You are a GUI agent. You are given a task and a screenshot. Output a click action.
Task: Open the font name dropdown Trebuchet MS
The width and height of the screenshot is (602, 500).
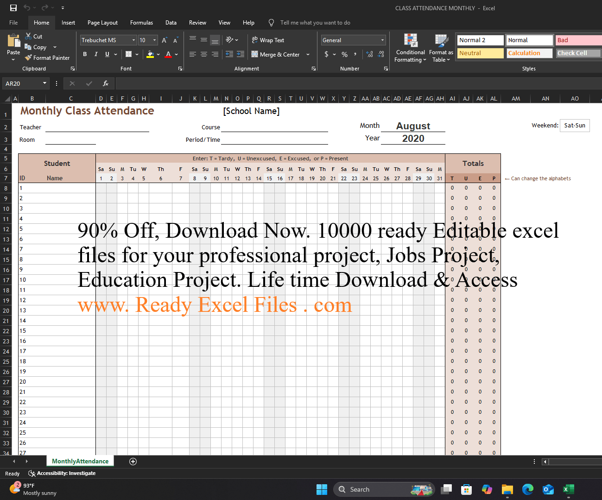click(x=133, y=40)
